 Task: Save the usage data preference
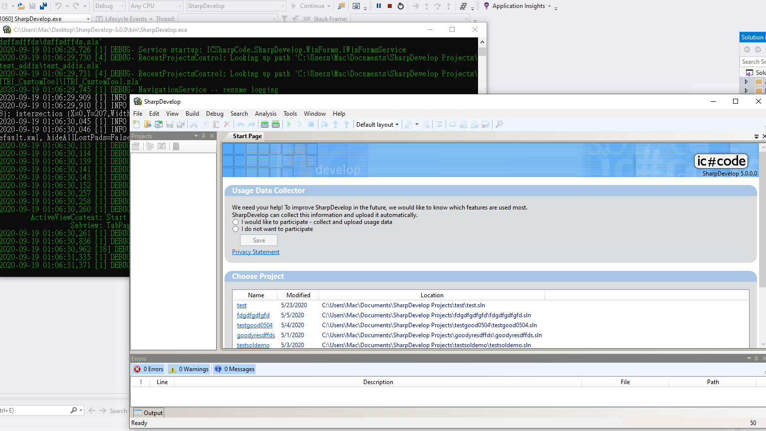(x=258, y=240)
